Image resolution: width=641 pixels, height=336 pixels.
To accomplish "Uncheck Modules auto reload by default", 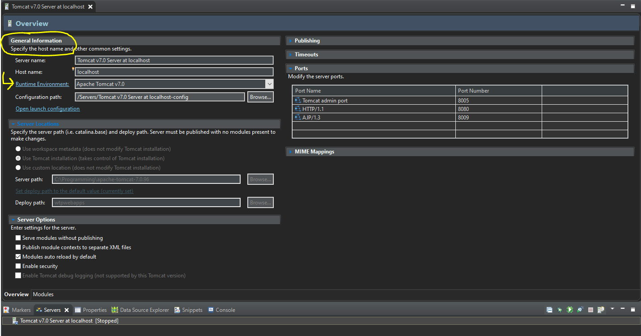I will point(18,257).
